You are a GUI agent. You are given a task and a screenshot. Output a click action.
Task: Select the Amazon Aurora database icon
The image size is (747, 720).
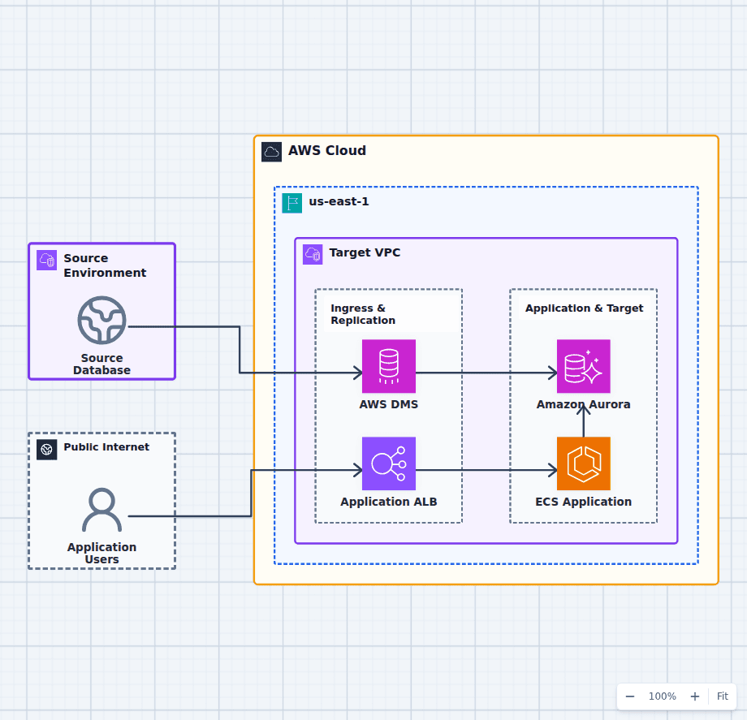pyautogui.click(x=584, y=366)
